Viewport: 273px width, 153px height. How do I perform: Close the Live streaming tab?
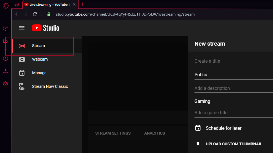(74, 5)
